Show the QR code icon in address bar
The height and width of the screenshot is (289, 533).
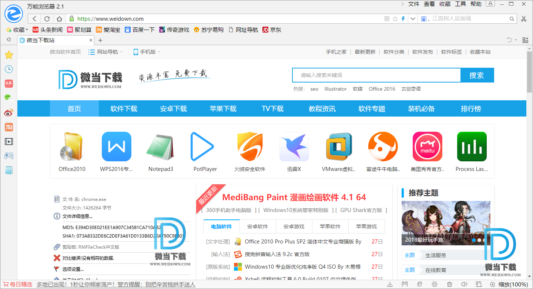click(387, 19)
